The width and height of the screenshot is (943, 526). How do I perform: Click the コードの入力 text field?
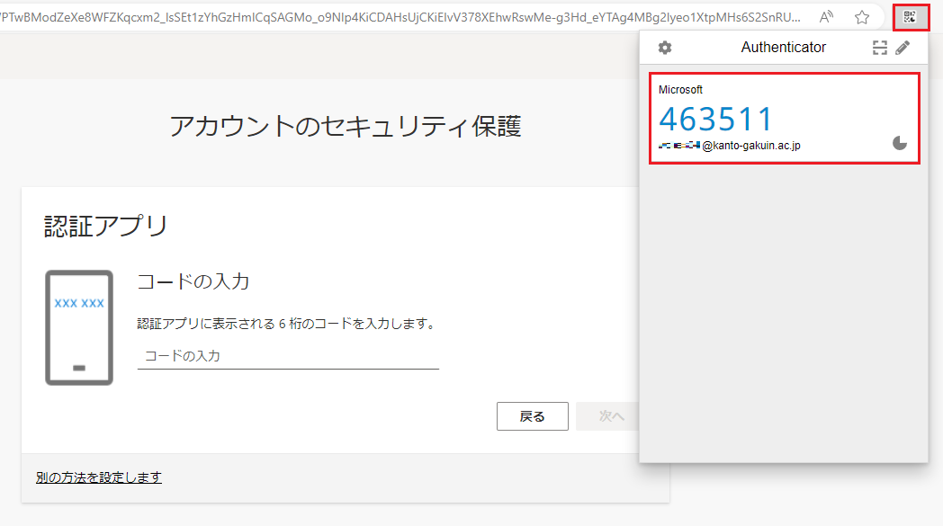288,356
